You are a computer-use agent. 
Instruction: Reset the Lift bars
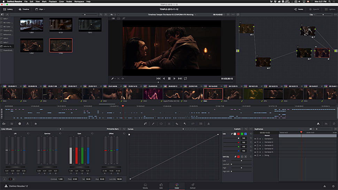[x=28, y=134]
